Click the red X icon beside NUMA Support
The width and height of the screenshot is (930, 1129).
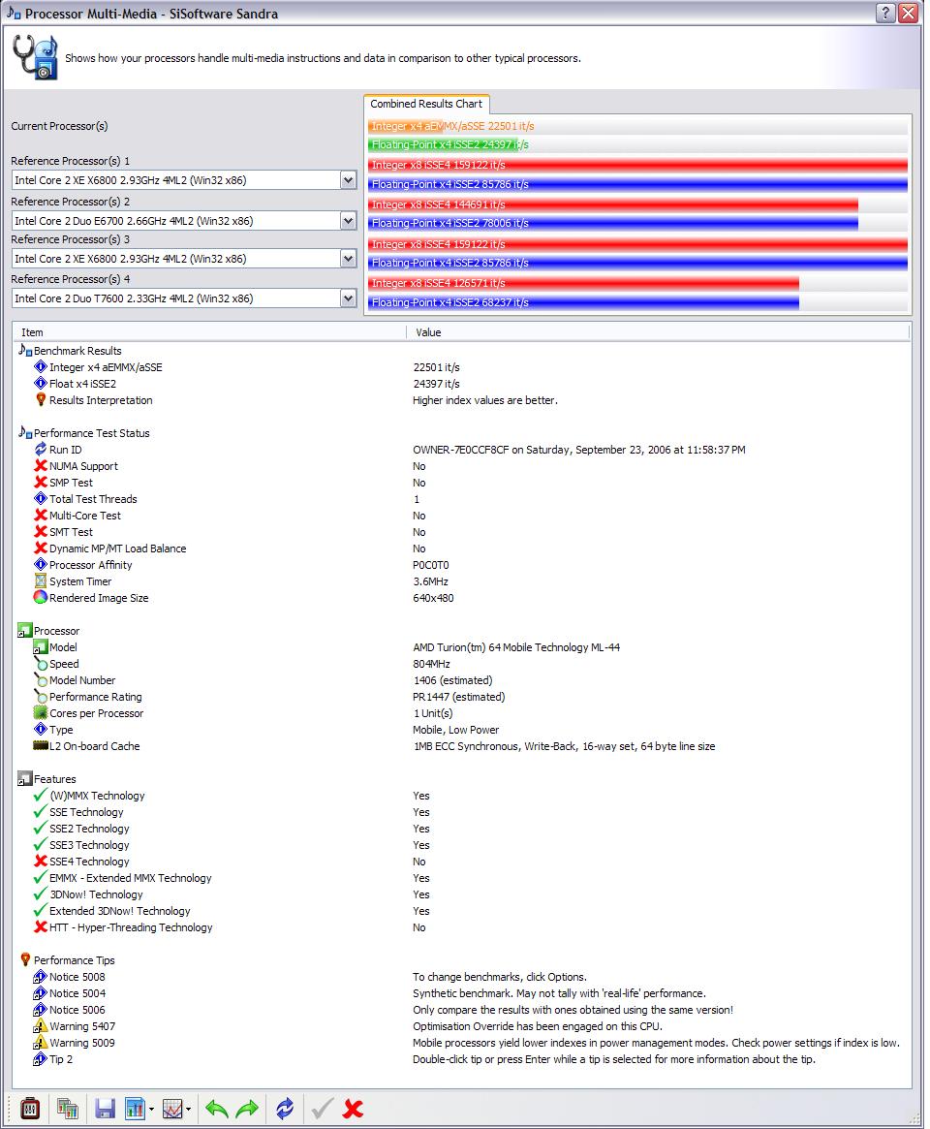tap(41, 466)
